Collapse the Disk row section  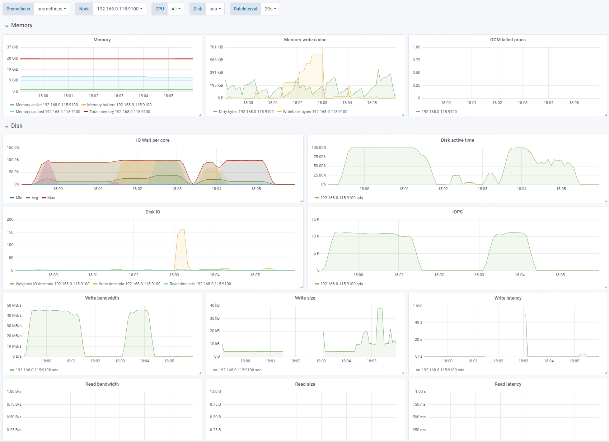click(x=7, y=126)
